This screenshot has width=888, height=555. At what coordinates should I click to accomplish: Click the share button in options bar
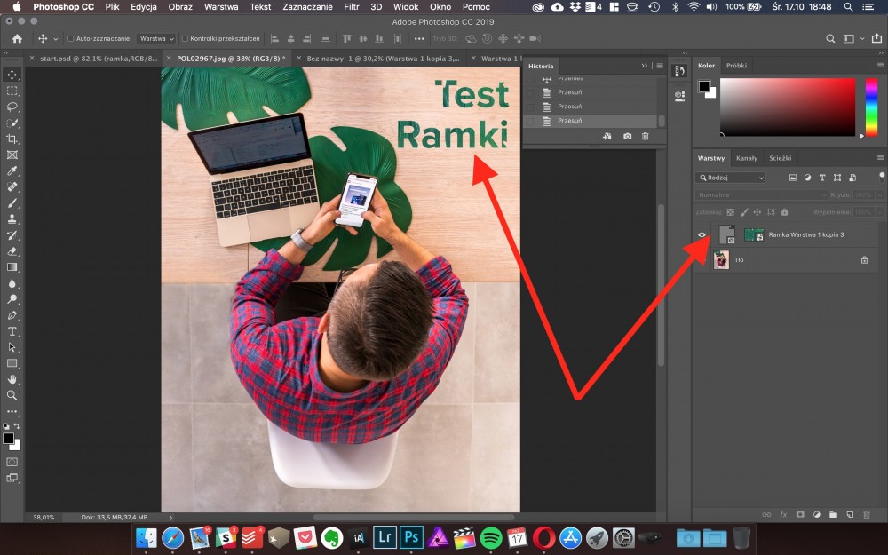click(x=876, y=38)
